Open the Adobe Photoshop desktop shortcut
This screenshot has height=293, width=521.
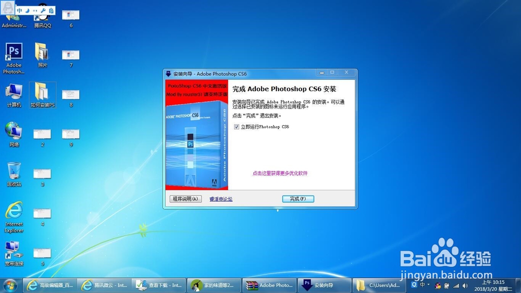[x=14, y=58]
